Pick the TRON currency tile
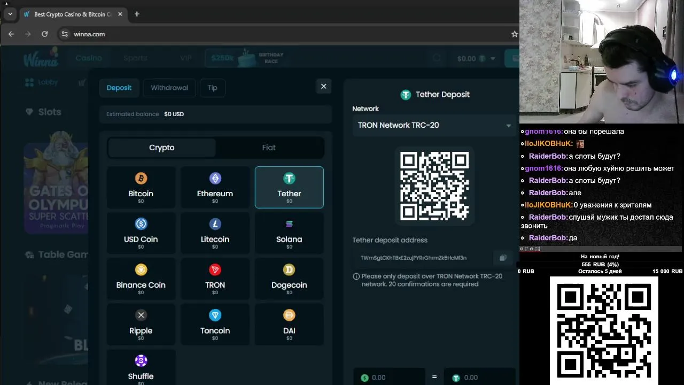684x385 pixels. (215, 279)
